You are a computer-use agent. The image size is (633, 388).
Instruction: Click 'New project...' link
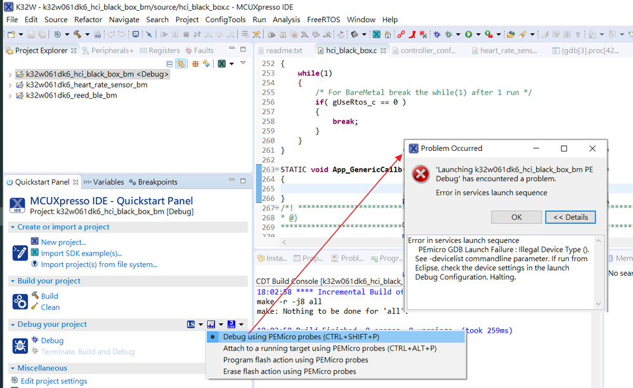tap(63, 242)
